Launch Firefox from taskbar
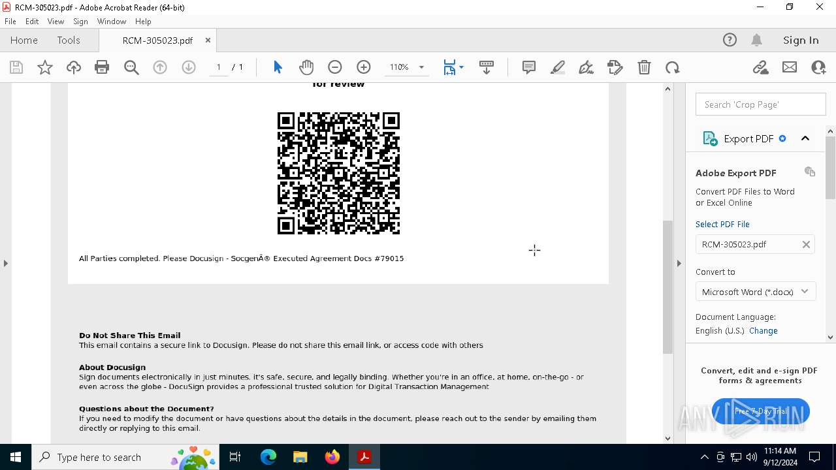Screen dimensions: 836x470 [x=332, y=457]
